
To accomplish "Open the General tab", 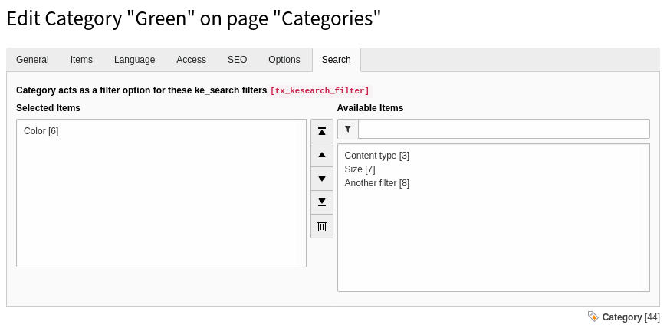I will click(32, 60).
